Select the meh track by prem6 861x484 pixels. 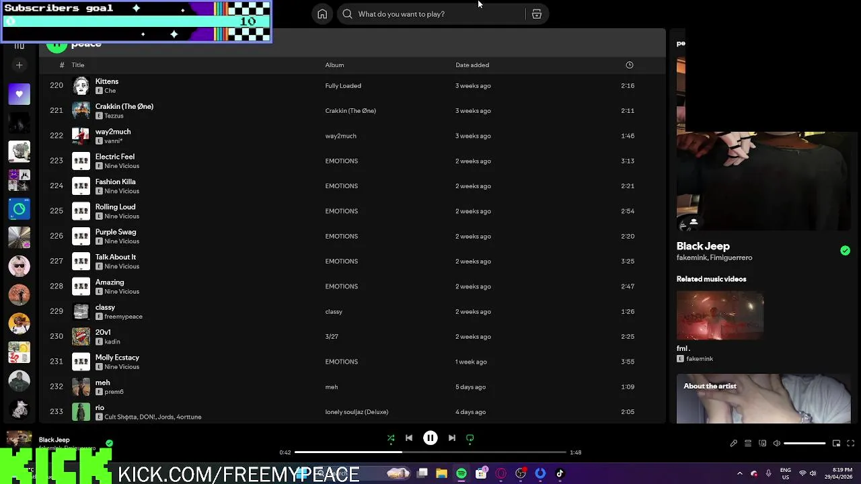[x=352, y=387]
